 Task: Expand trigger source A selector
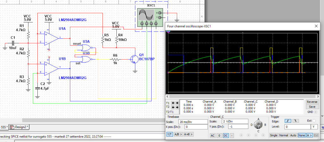(x=309, y=135)
